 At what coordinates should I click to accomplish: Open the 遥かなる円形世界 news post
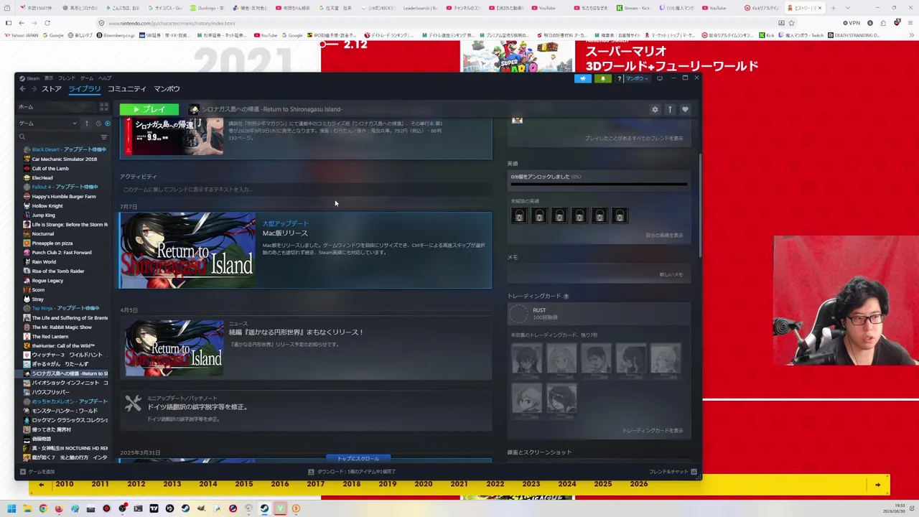306,348
